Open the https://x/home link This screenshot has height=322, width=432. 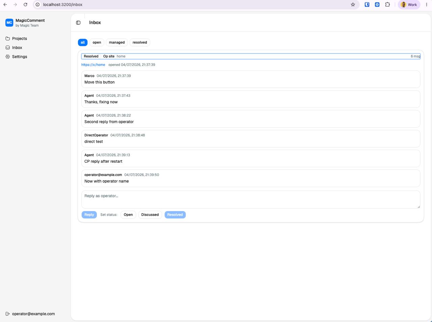[93, 65]
